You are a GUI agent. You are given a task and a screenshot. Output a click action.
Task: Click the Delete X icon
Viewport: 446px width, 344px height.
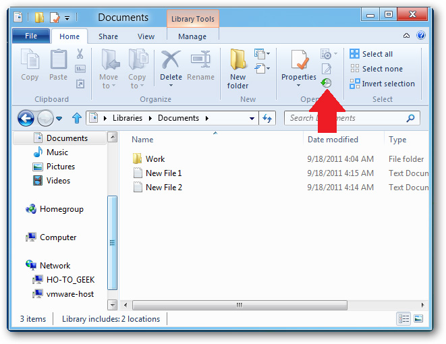[171, 59]
